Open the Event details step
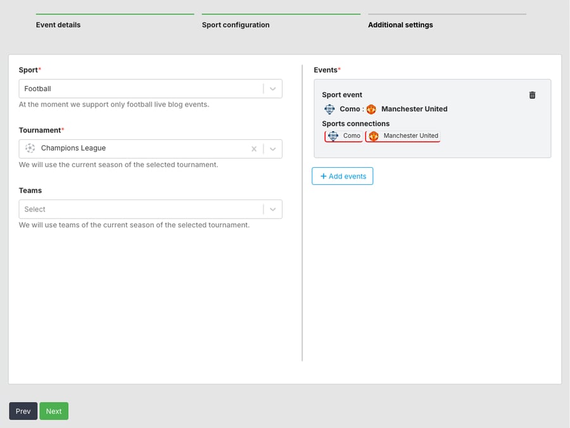 coord(58,25)
